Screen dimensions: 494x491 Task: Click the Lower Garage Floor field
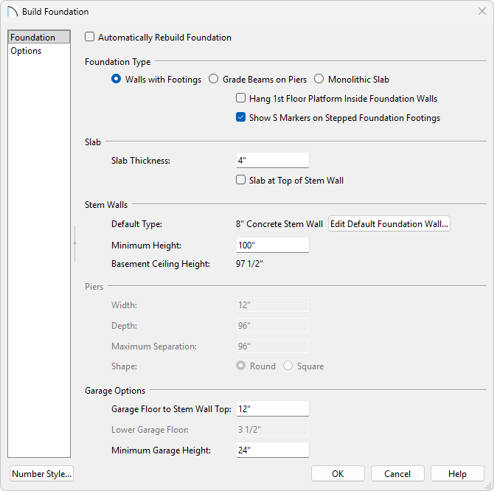273,430
